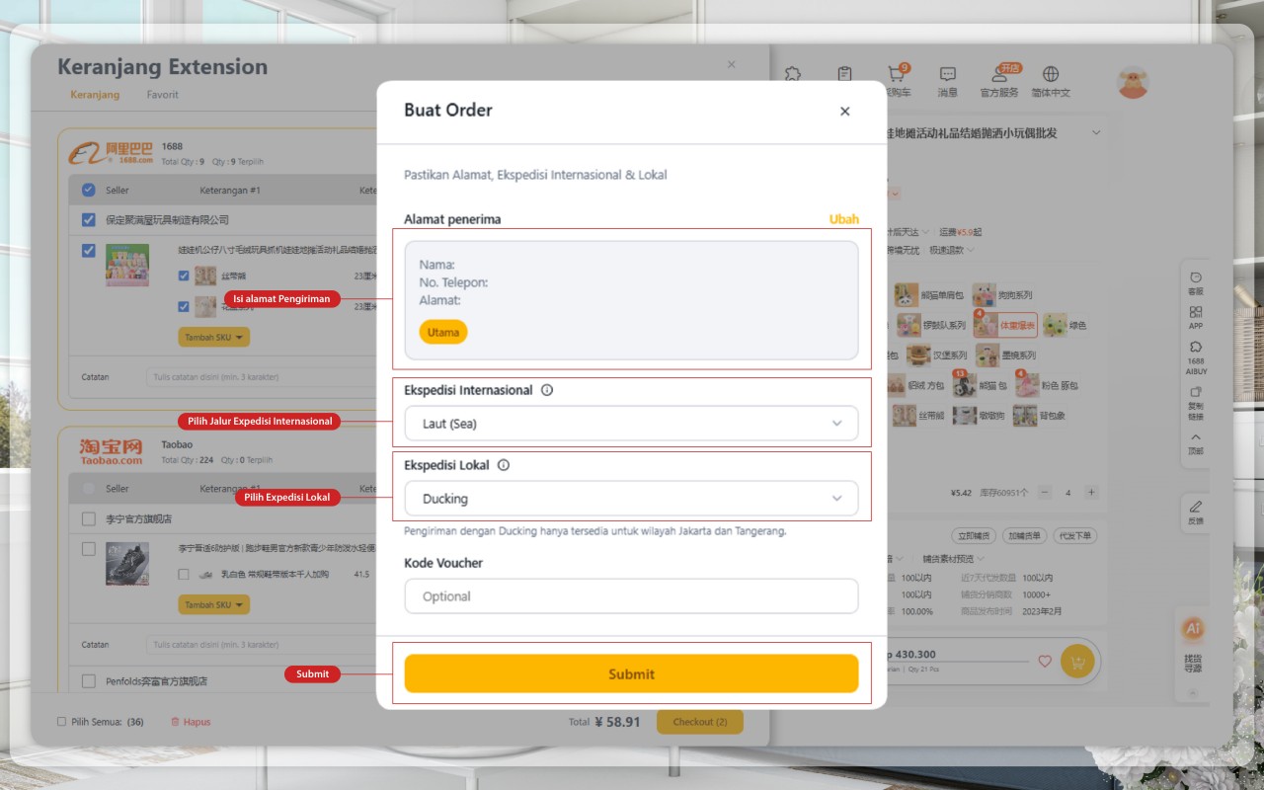Open Tambah SKU dropdown in 1688 section

click(213, 337)
